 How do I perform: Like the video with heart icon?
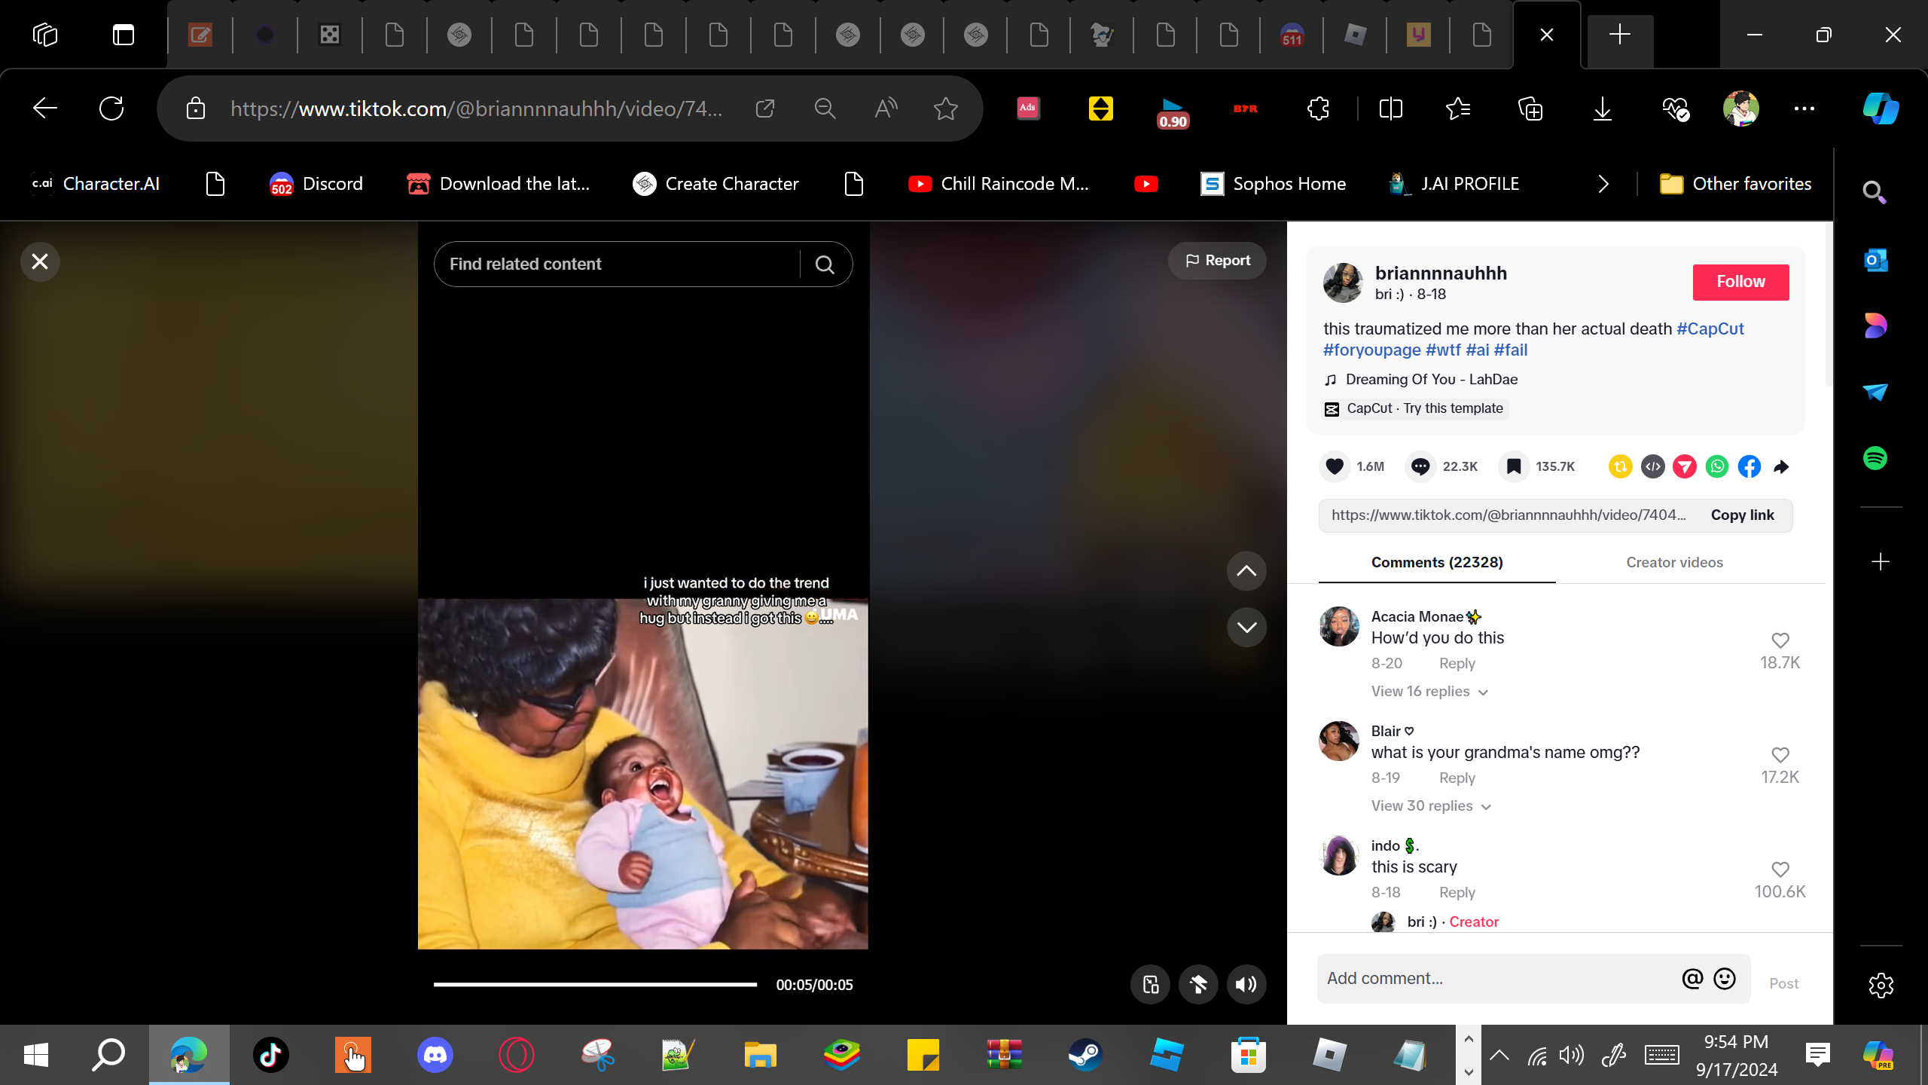pos(1335,466)
